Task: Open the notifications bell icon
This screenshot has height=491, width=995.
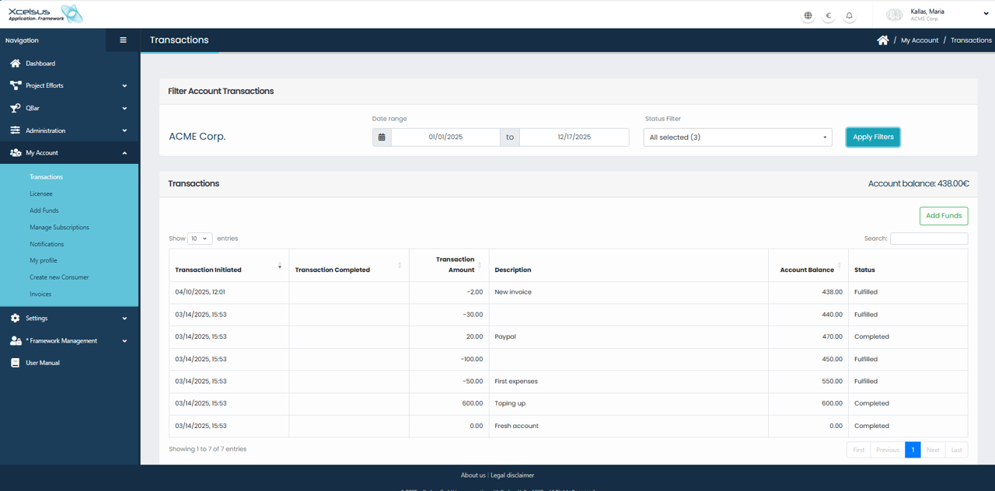Action: (x=849, y=16)
